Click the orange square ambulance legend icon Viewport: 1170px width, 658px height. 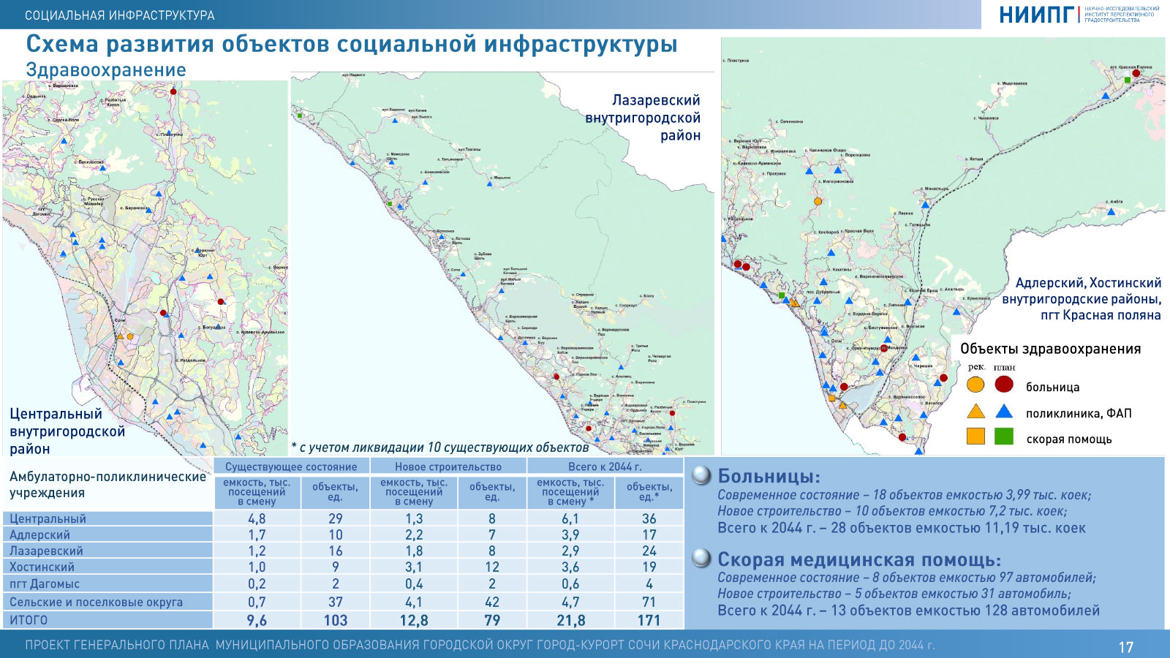pyautogui.click(x=975, y=436)
